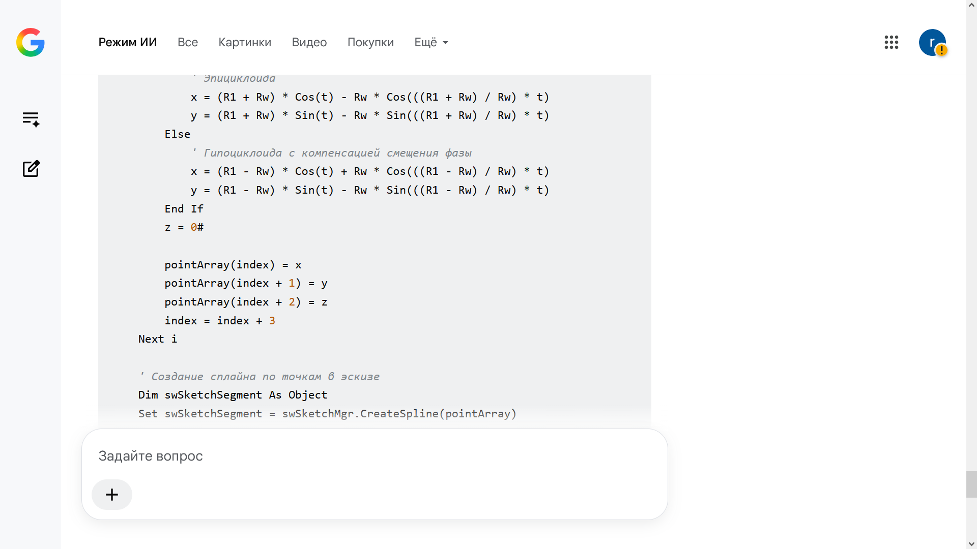This screenshot has width=977, height=549.
Task: Click the vertical scrollbar thumb
Action: point(971,484)
